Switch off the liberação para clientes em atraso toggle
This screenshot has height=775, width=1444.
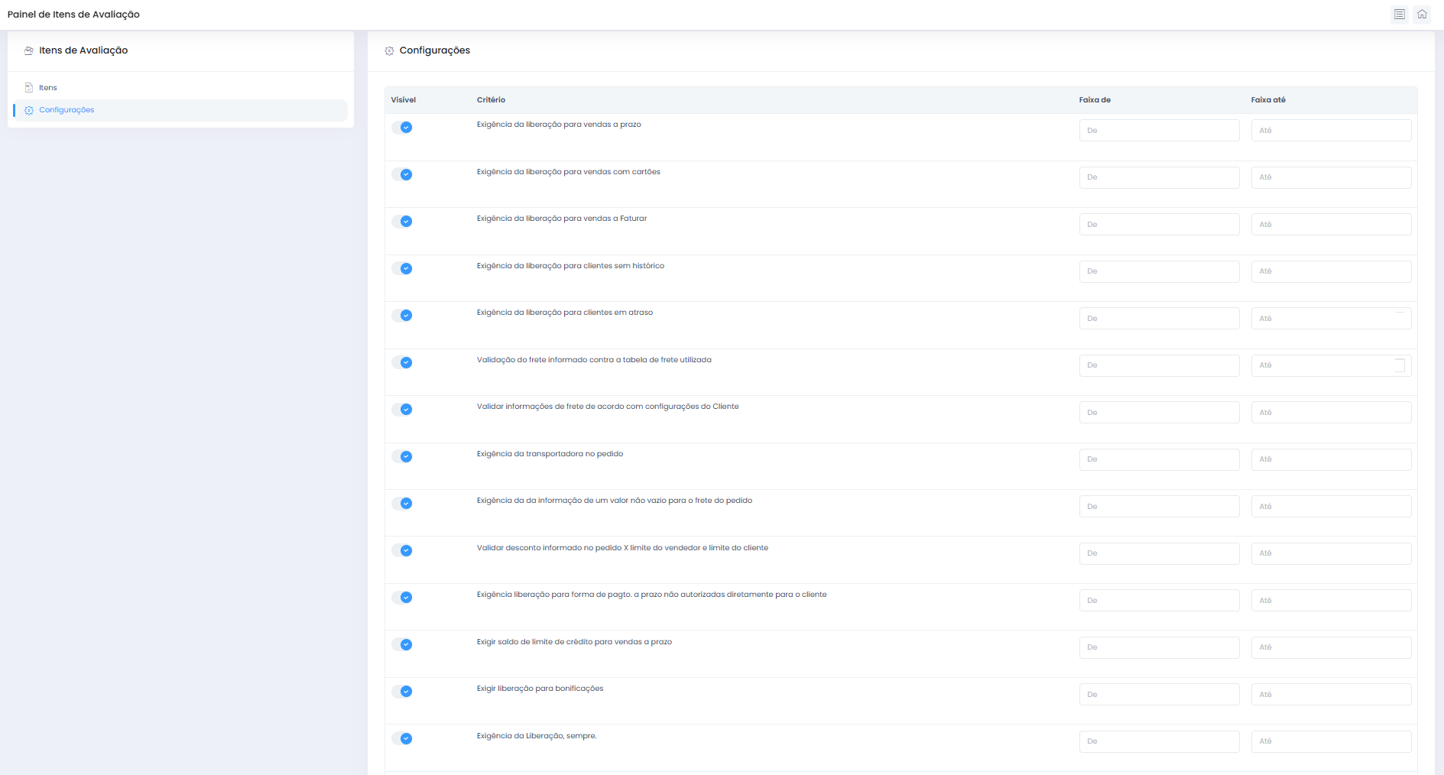(x=402, y=316)
